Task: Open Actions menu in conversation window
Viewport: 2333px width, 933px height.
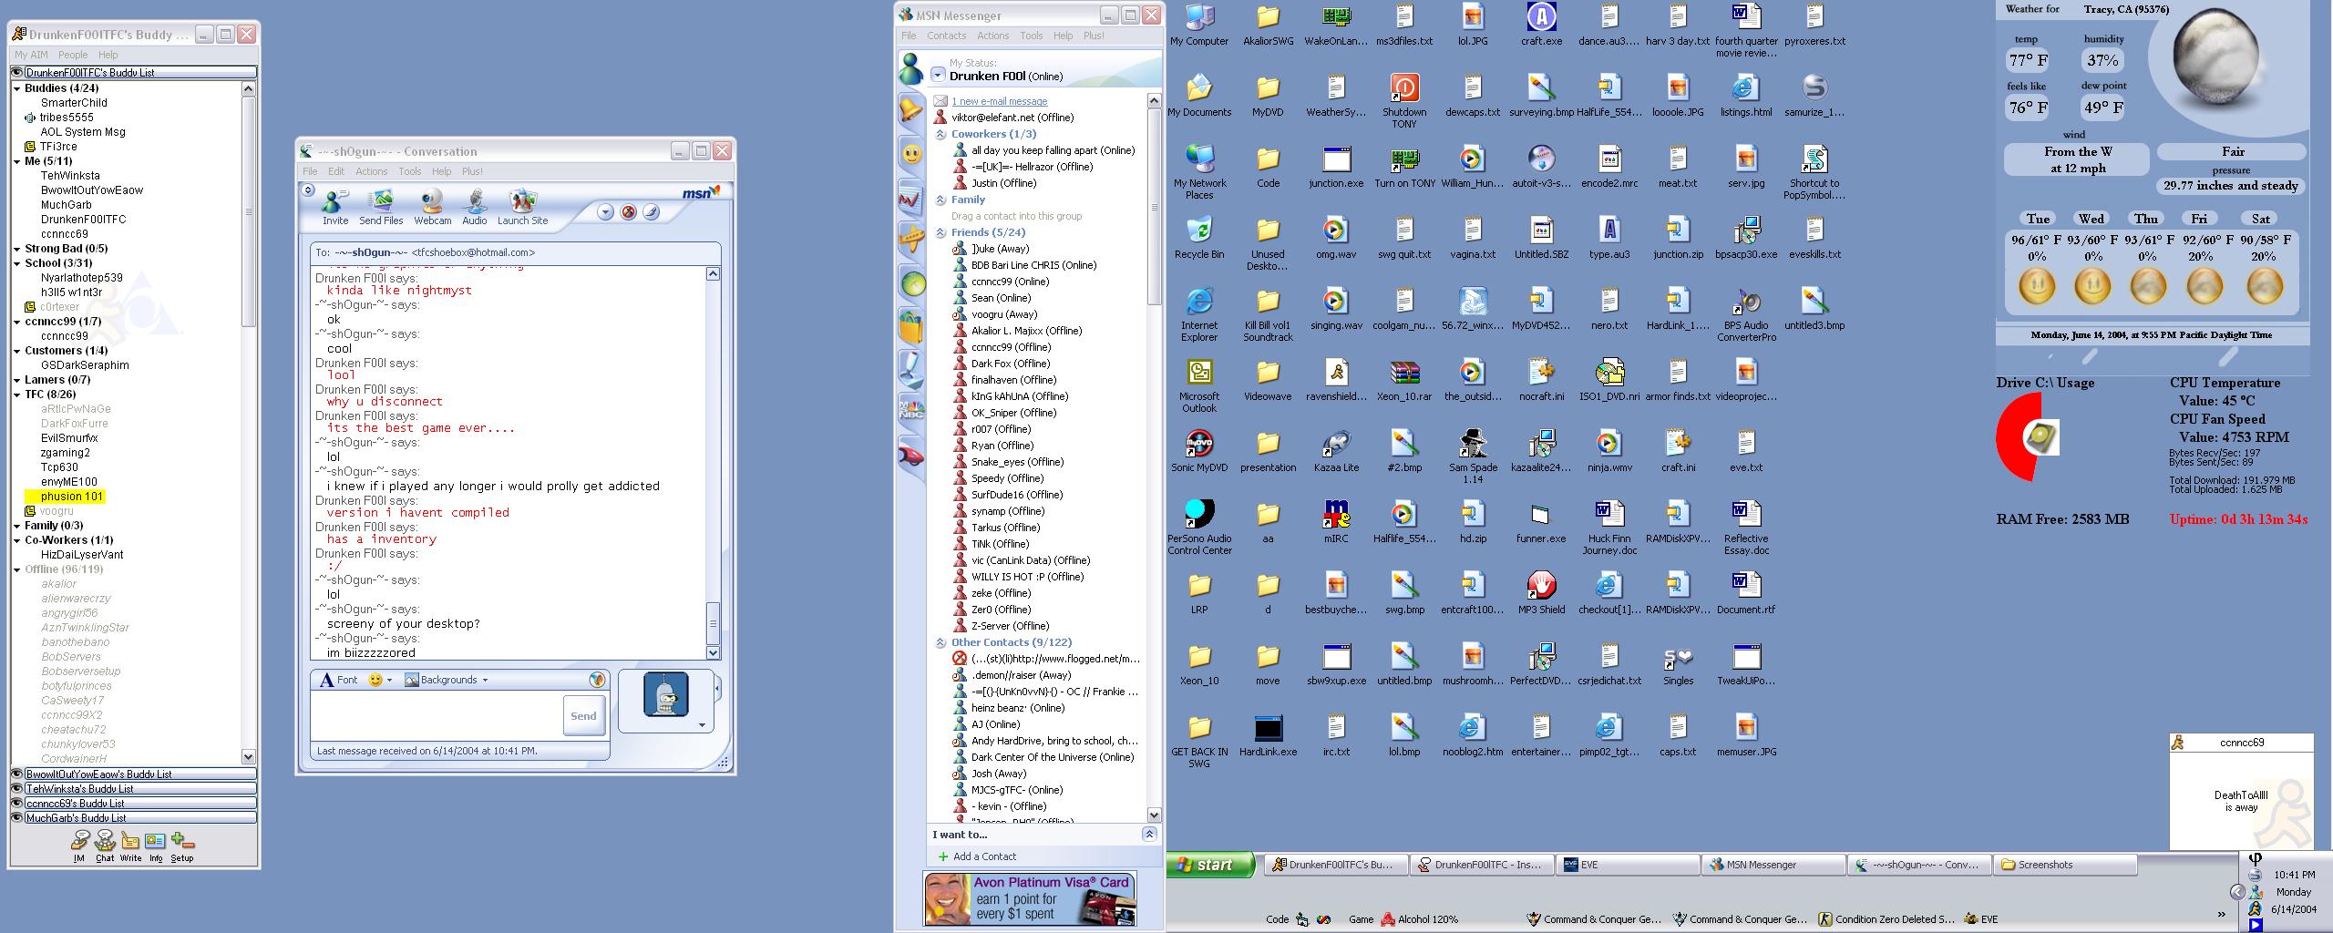Action: tap(371, 171)
